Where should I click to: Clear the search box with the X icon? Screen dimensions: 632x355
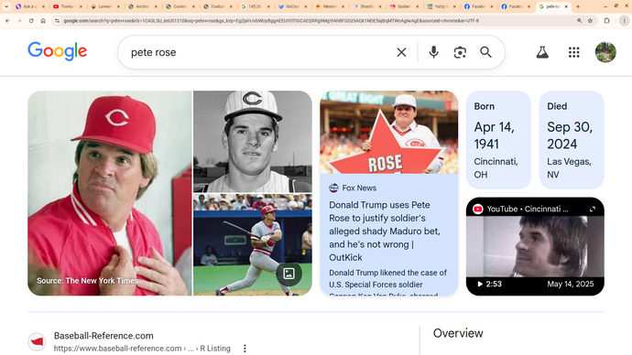(x=401, y=52)
